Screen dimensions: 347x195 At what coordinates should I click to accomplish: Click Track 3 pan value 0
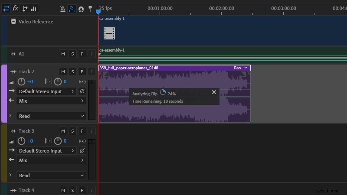(65, 141)
